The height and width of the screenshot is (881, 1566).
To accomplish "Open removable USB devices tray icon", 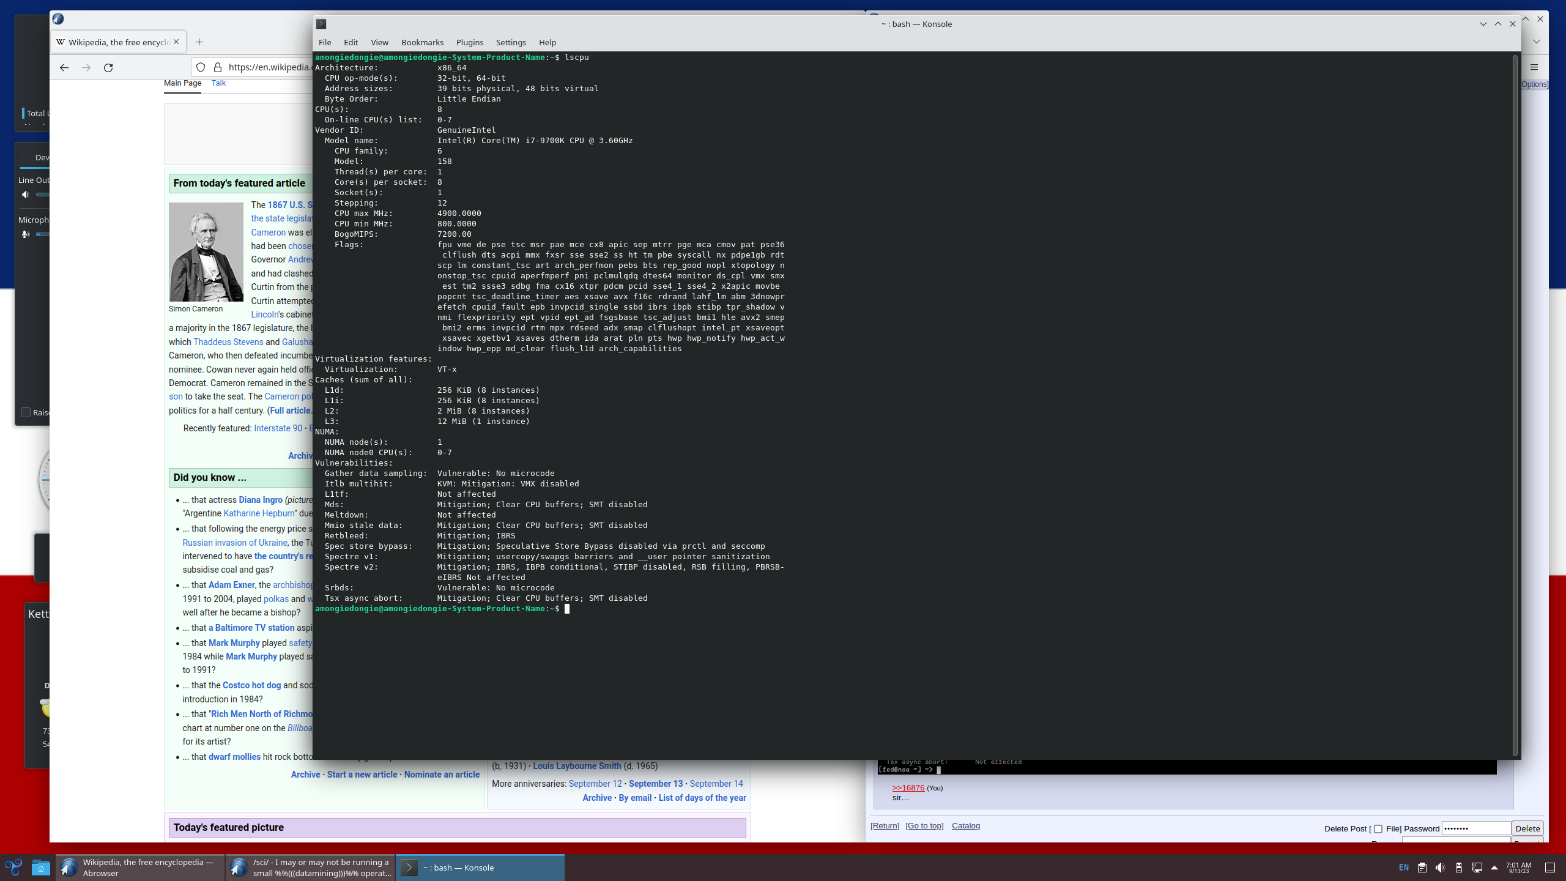I will click(x=1459, y=868).
